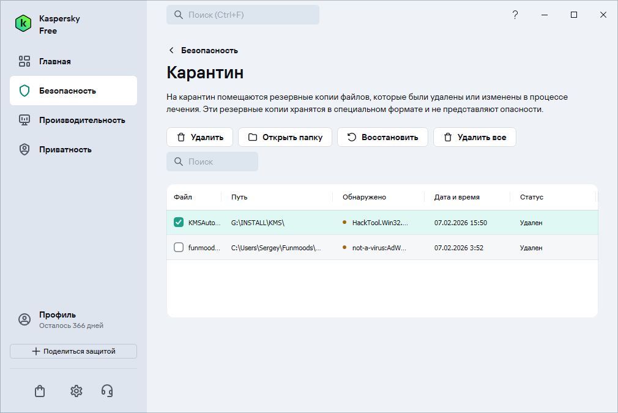
Task: Click the quarantine Поиск filter field
Action: click(212, 162)
